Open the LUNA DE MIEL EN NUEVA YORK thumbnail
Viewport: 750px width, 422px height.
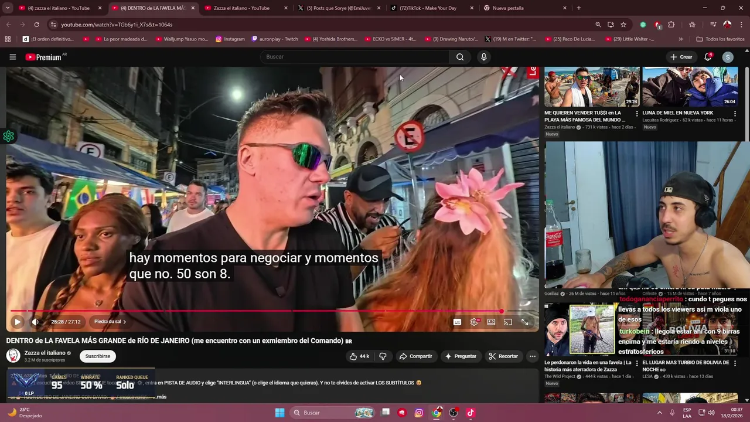tap(690, 87)
